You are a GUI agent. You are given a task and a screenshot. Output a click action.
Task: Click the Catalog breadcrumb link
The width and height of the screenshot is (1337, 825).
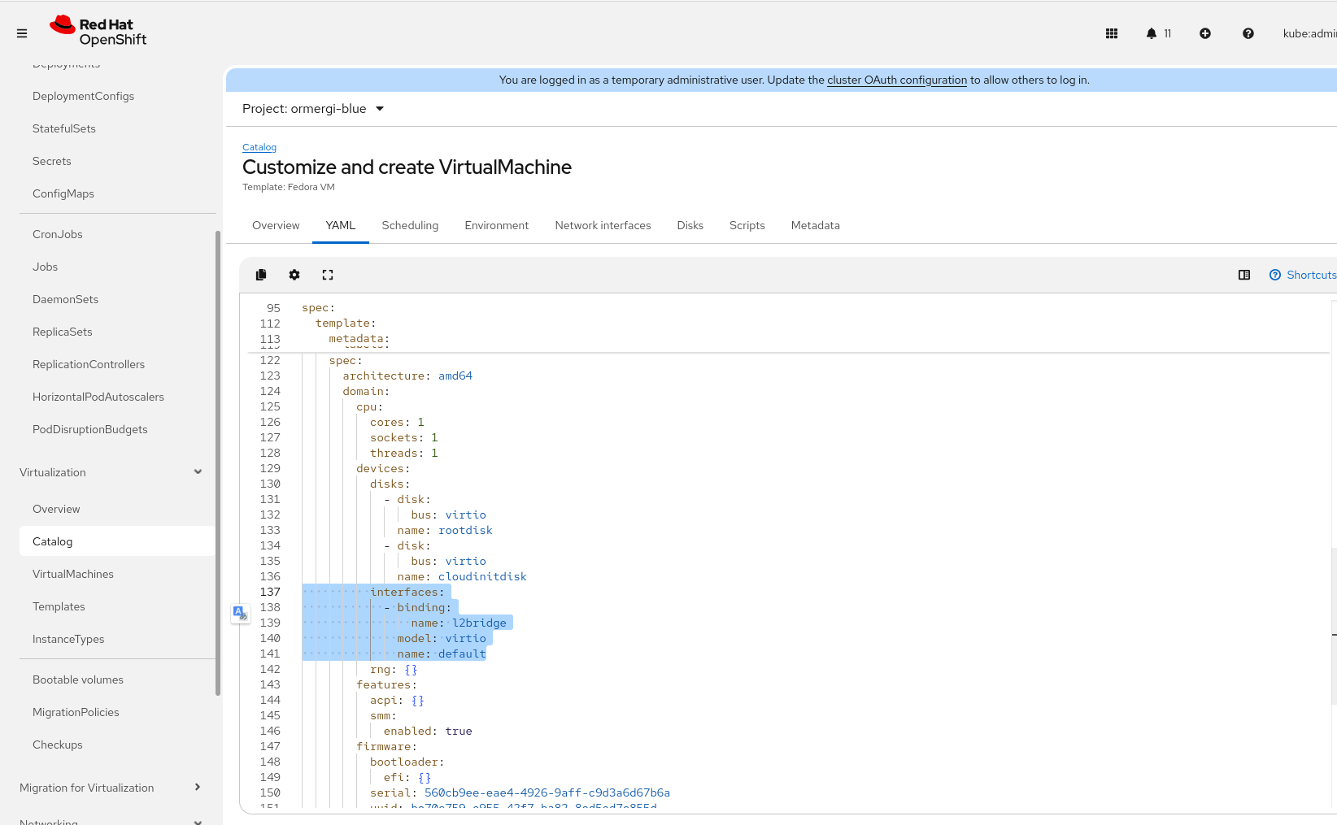coord(259,147)
